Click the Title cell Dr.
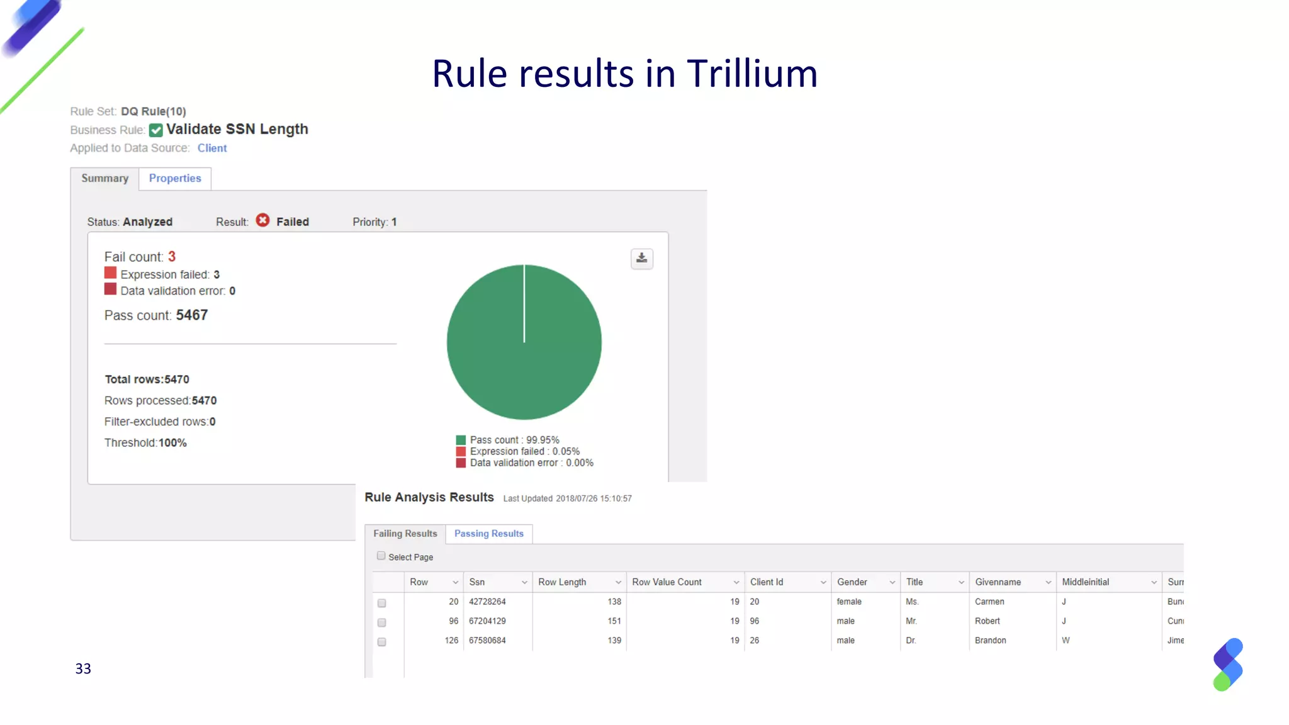Viewport: 1289px width, 725px height. (x=911, y=641)
